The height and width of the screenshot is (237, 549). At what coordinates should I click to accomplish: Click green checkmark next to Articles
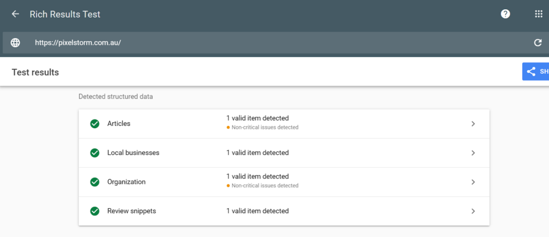coord(95,124)
